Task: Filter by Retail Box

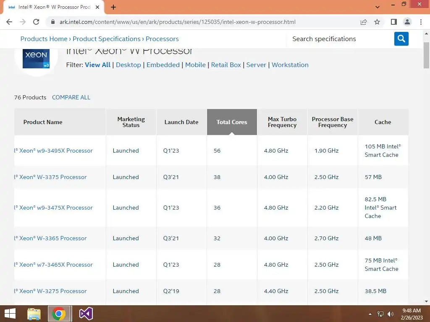Action: pyautogui.click(x=226, y=65)
